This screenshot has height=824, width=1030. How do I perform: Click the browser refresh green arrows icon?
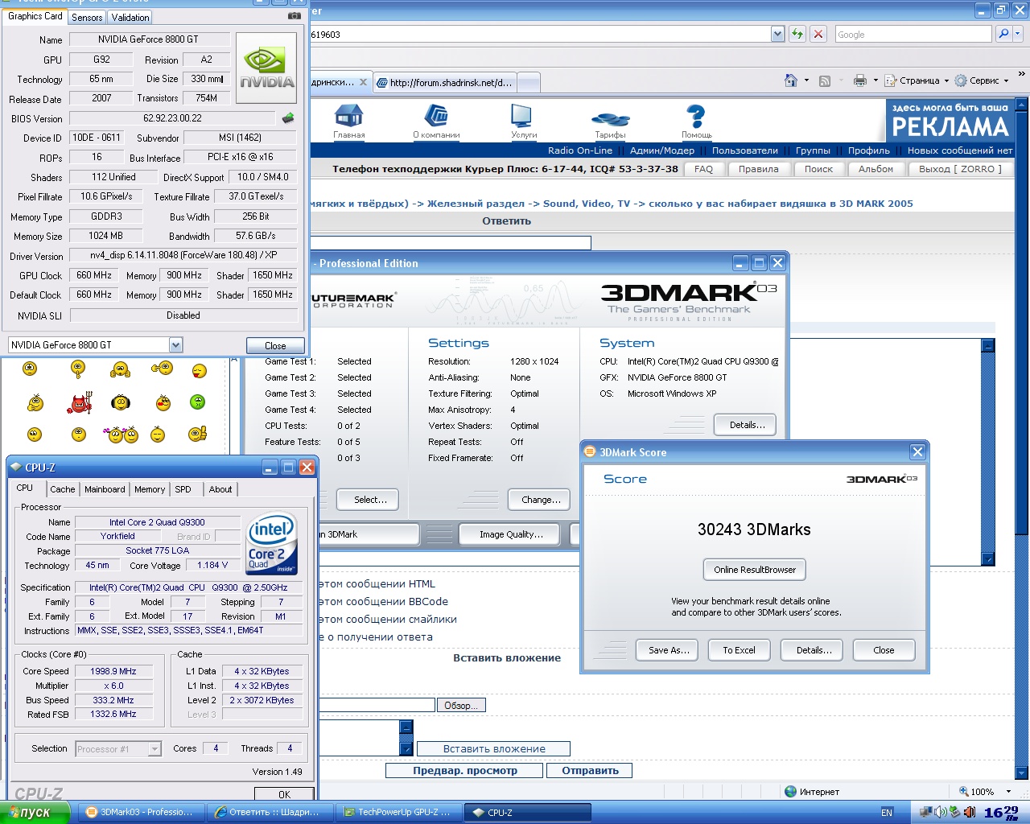pos(797,34)
